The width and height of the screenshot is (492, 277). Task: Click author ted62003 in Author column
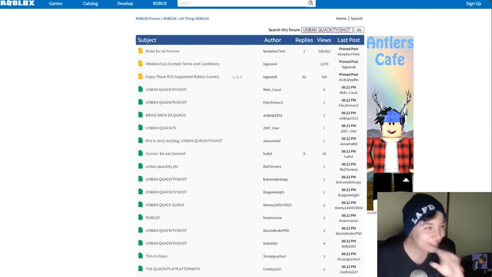270,243
